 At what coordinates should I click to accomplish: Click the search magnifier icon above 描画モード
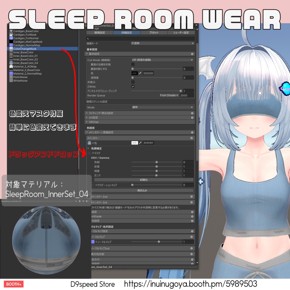click(x=88, y=39)
